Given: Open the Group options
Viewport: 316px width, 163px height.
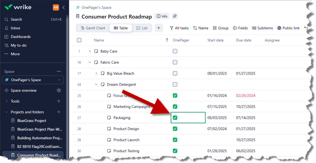Looking at the screenshot, I should click(221, 28).
